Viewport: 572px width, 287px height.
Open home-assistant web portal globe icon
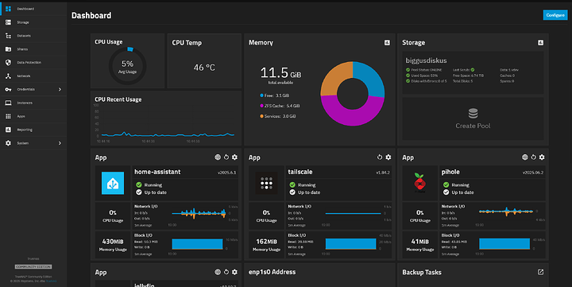click(218, 157)
